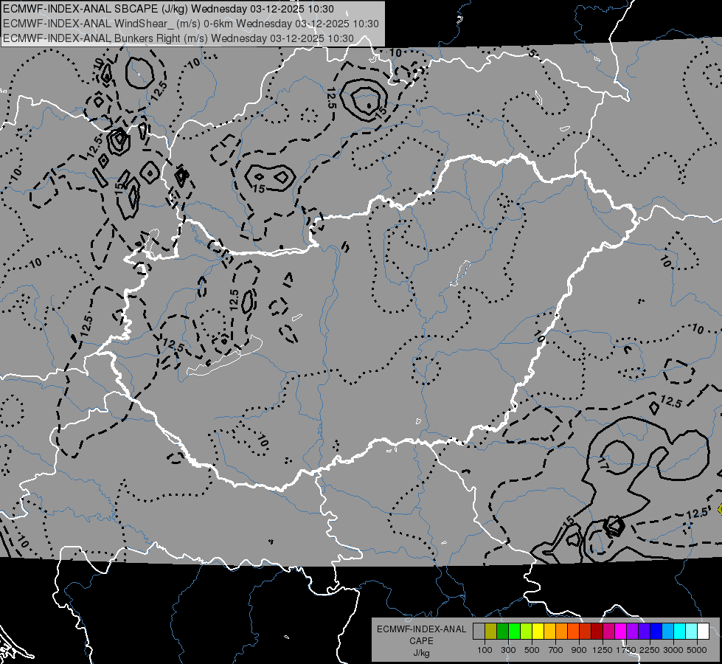Select the dark green CAPE legend swatch
The width and height of the screenshot is (722, 664).
pyautogui.click(x=502, y=632)
